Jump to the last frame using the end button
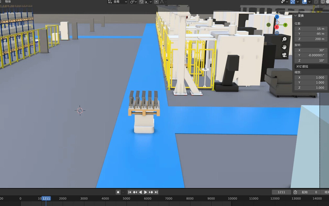The width and height of the screenshot is (329, 206). click(156, 192)
